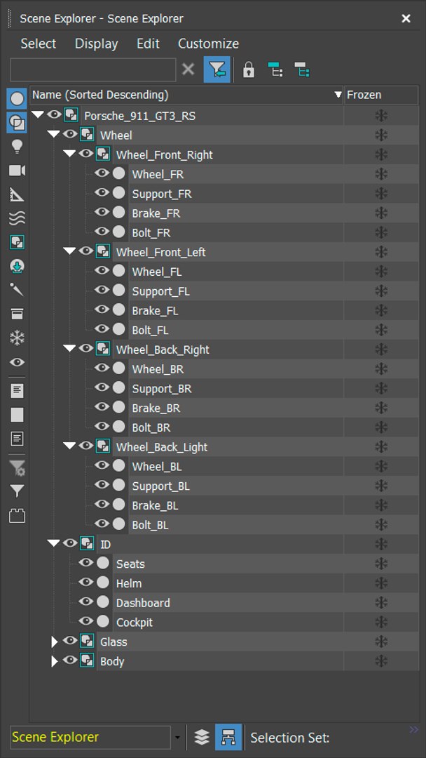Image resolution: width=426 pixels, height=758 pixels.
Task: Toggle Display Space Warps wave icon
Action: (17, 218)
